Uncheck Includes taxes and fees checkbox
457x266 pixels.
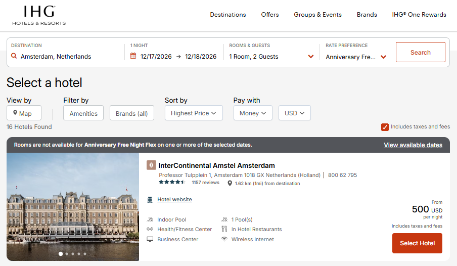click(x=385, y=127)
